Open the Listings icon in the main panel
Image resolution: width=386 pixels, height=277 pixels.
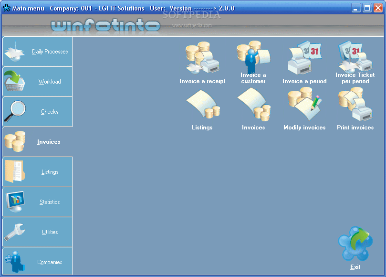click(203, 104)
